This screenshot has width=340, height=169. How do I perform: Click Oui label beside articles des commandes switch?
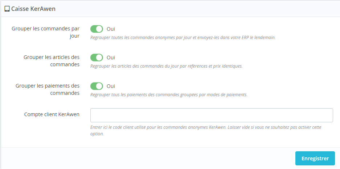click(111, 58)
